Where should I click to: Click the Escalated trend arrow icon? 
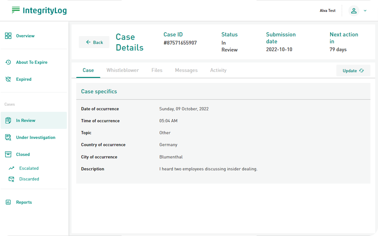(11, 168)
